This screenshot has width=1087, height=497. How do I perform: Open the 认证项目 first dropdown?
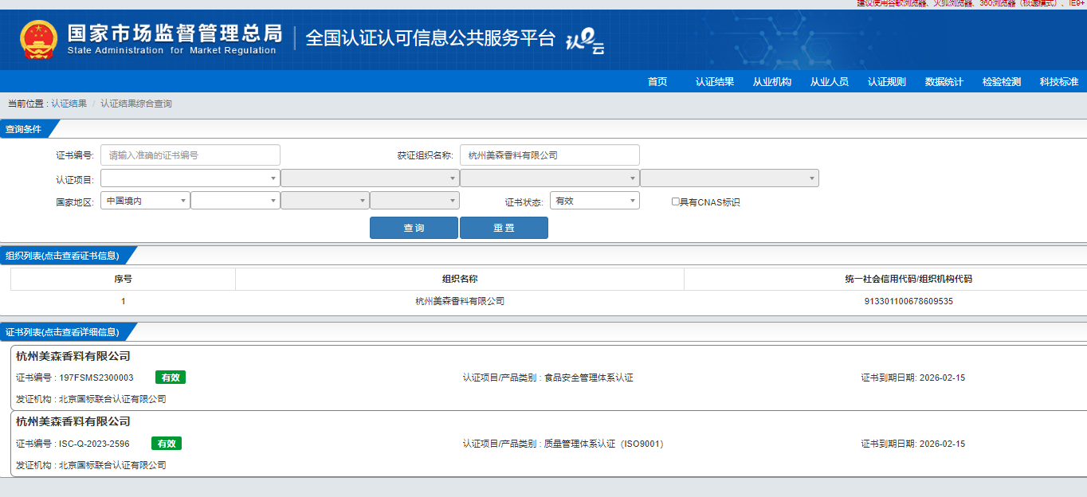pos(190,178)
